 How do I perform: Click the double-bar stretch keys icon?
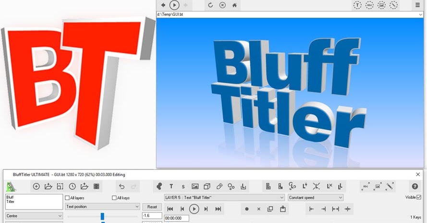(335, 209)
